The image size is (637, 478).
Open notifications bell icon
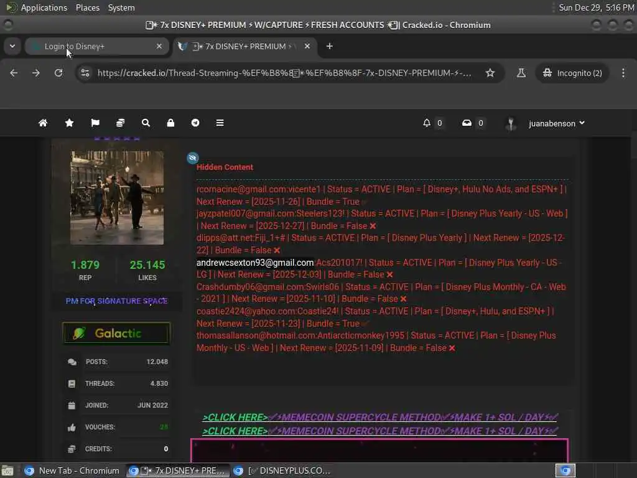click(427, 123)
